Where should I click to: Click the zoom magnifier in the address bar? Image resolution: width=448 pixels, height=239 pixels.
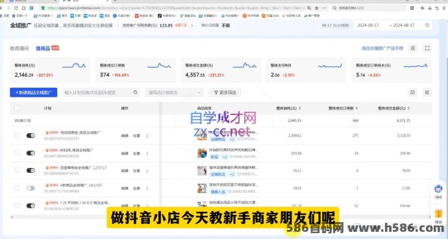[x=309, y=8]
